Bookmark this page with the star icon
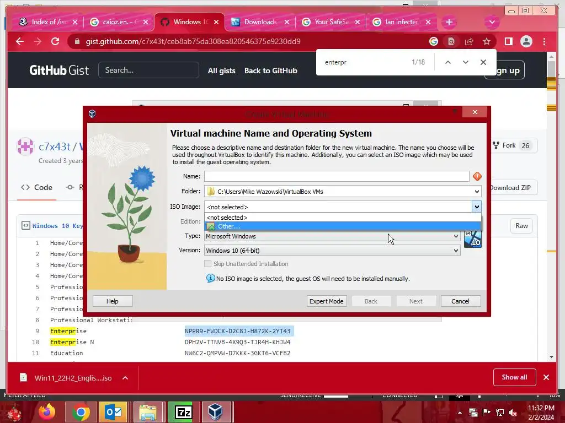Screen dimensions: 565x423 coord(487,42)
